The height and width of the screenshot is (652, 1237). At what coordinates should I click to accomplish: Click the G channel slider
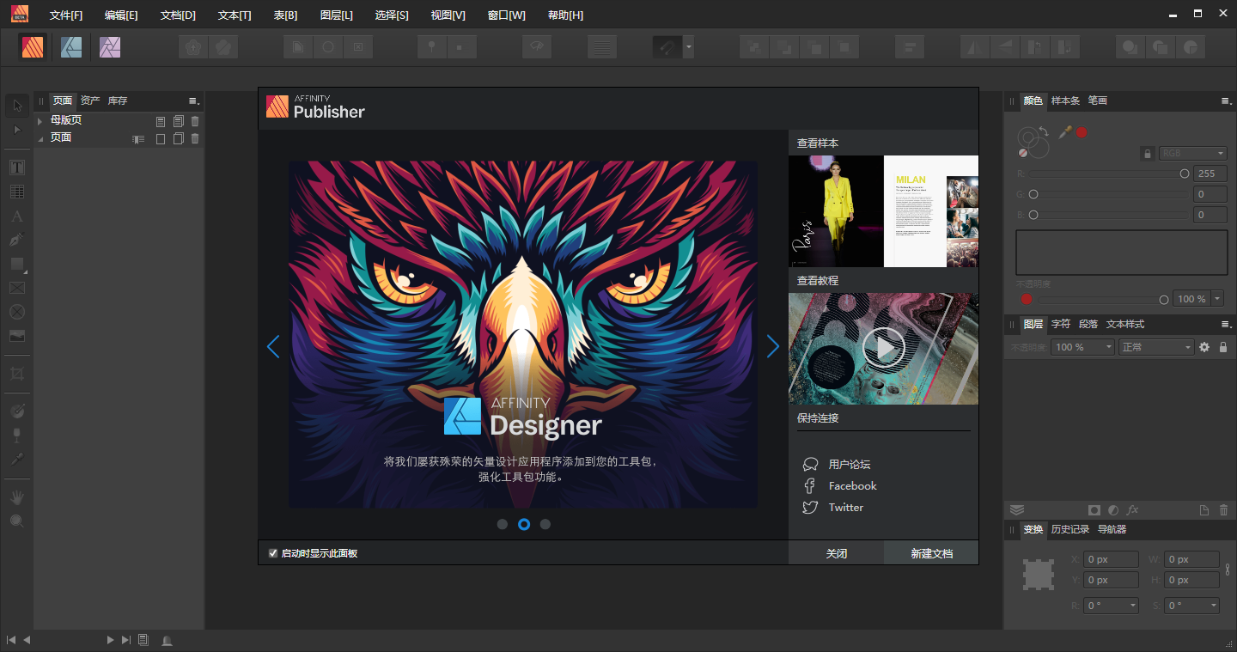(x=1107, y=194)
